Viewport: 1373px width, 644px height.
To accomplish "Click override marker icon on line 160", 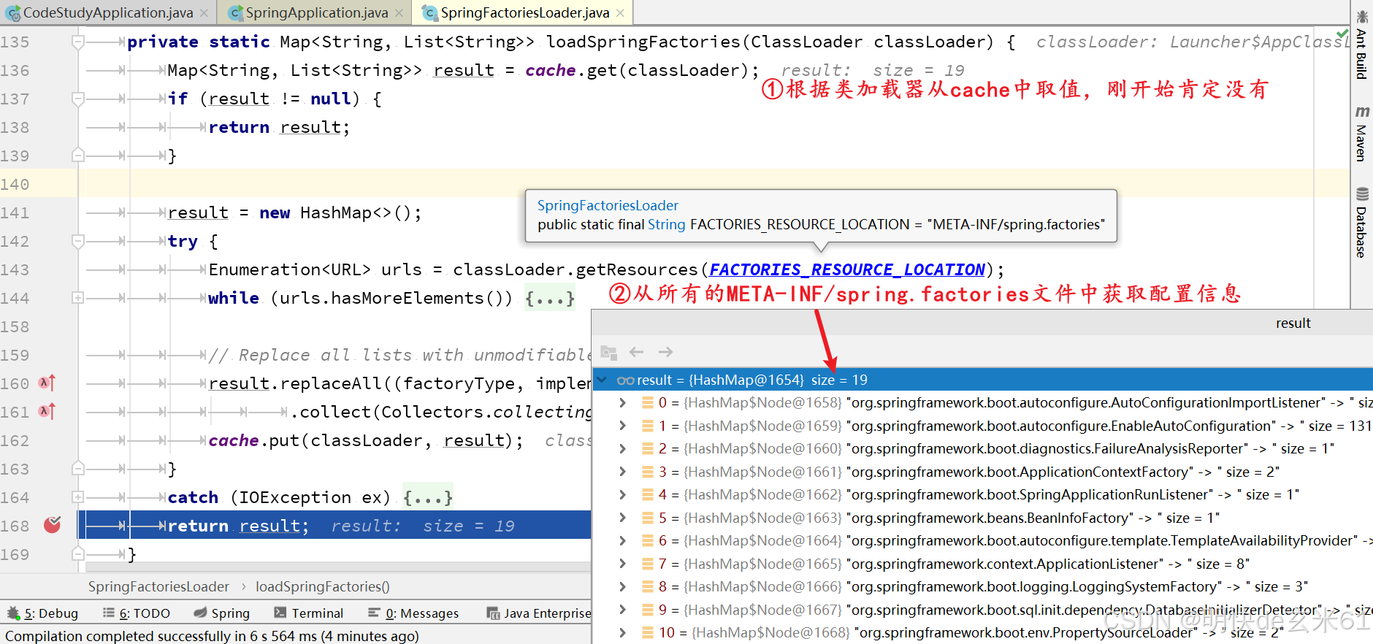I will pyautogui.click(x=47, y=383).
